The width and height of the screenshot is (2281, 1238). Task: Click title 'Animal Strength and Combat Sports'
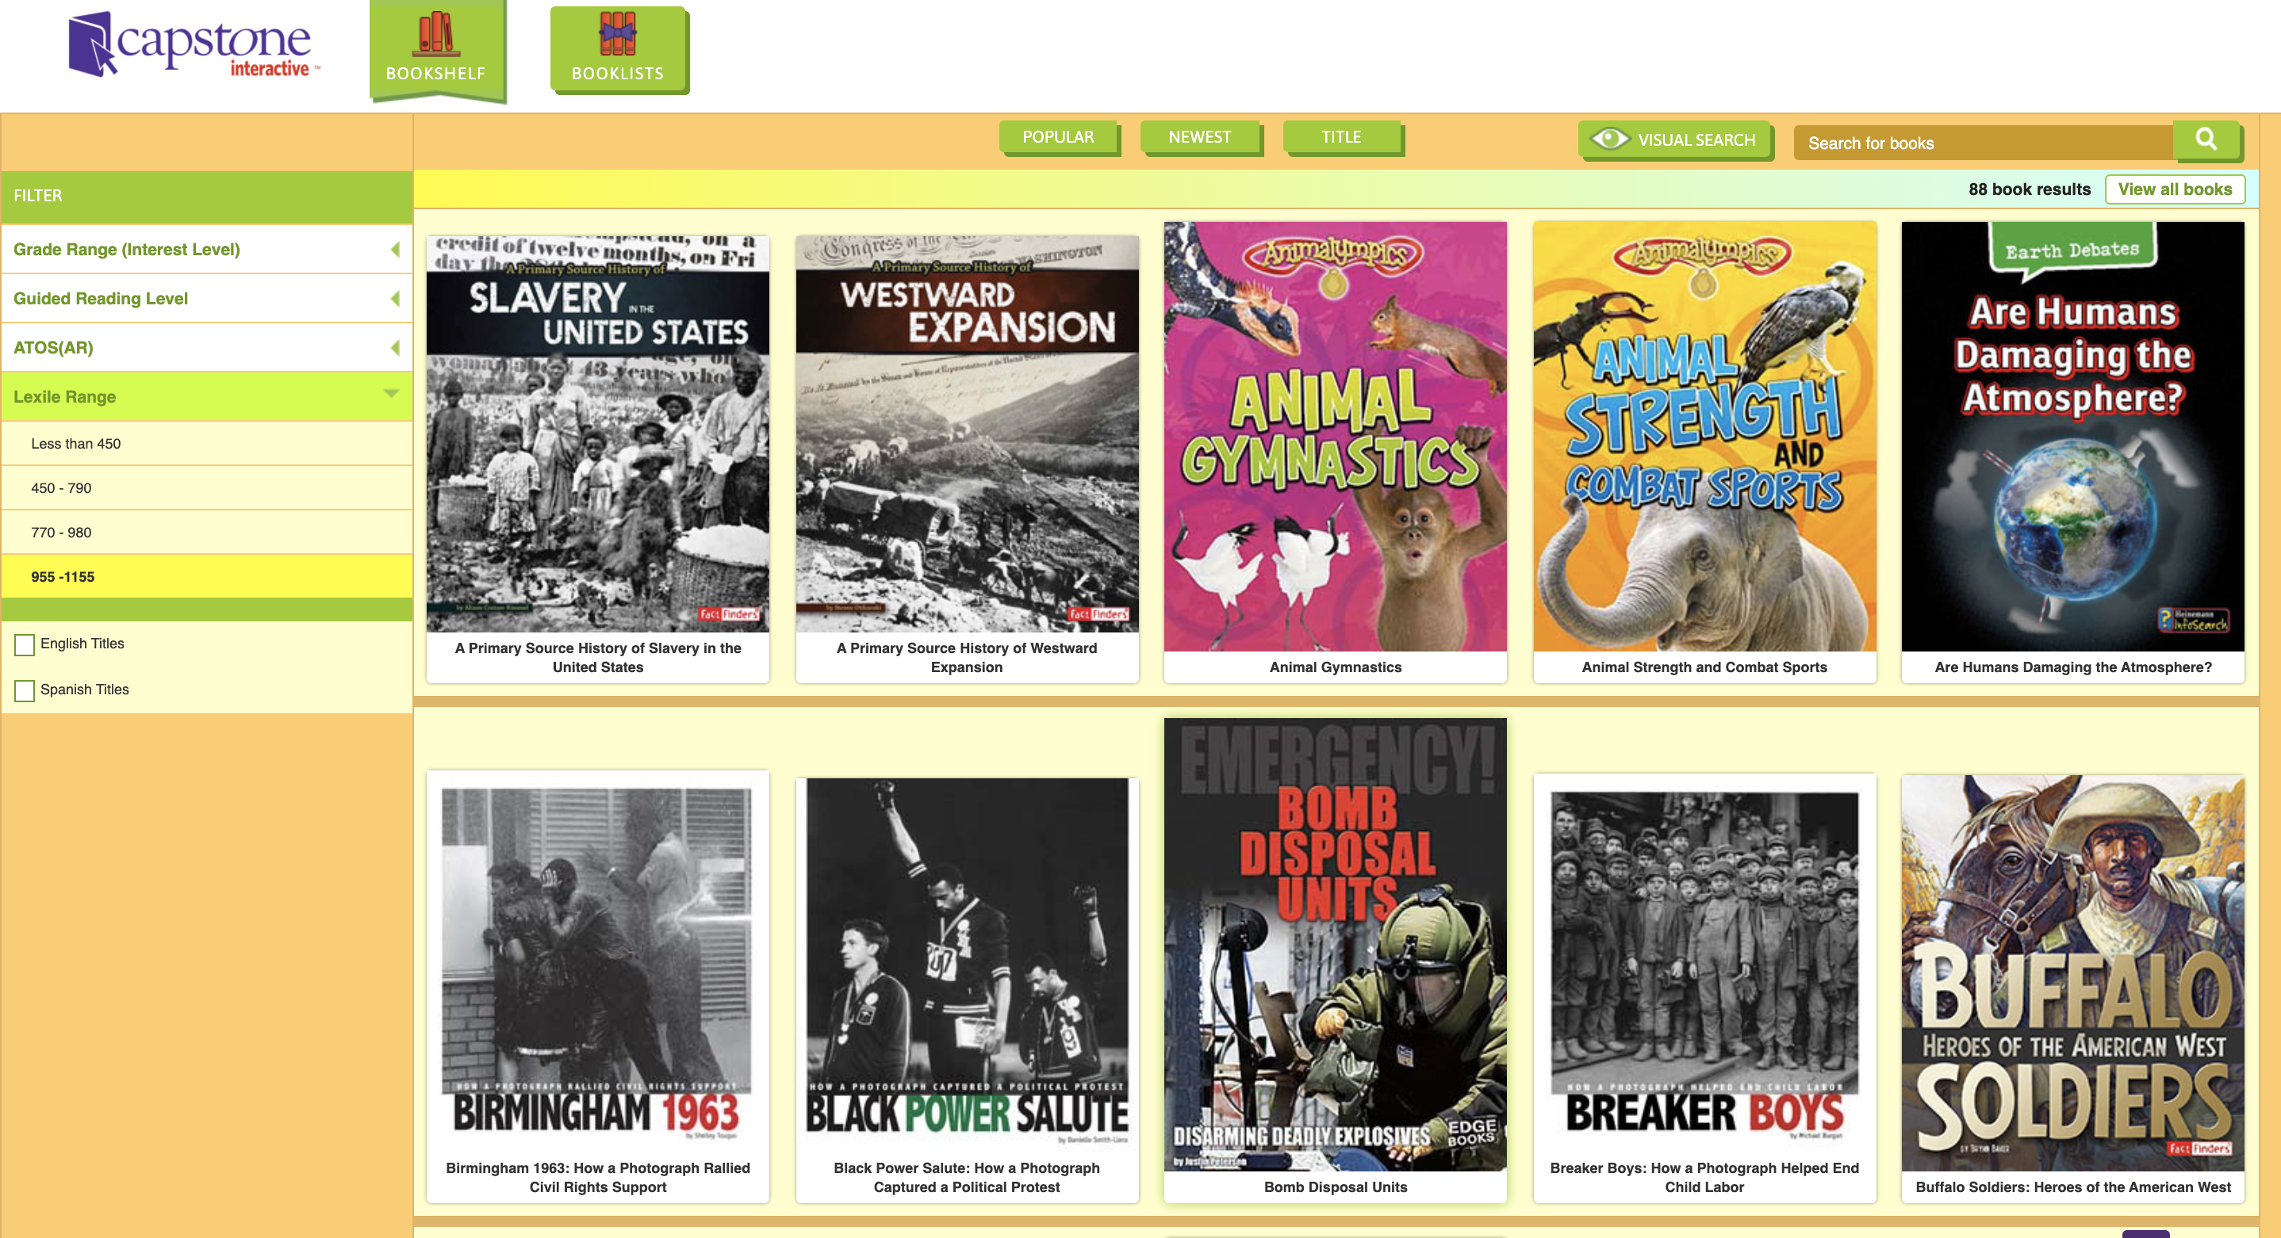pos(1704,667)
